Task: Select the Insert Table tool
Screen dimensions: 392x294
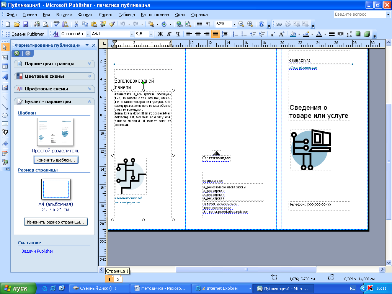Action: (5, 66)
